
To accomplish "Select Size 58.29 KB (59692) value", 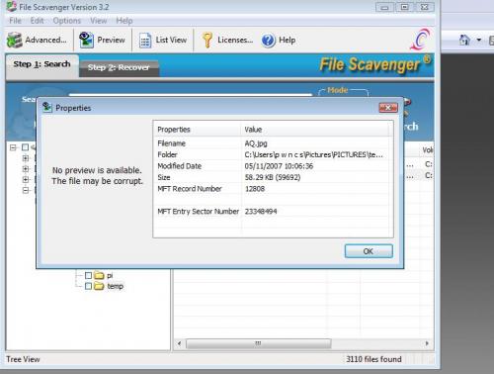I will coord(273,177).
